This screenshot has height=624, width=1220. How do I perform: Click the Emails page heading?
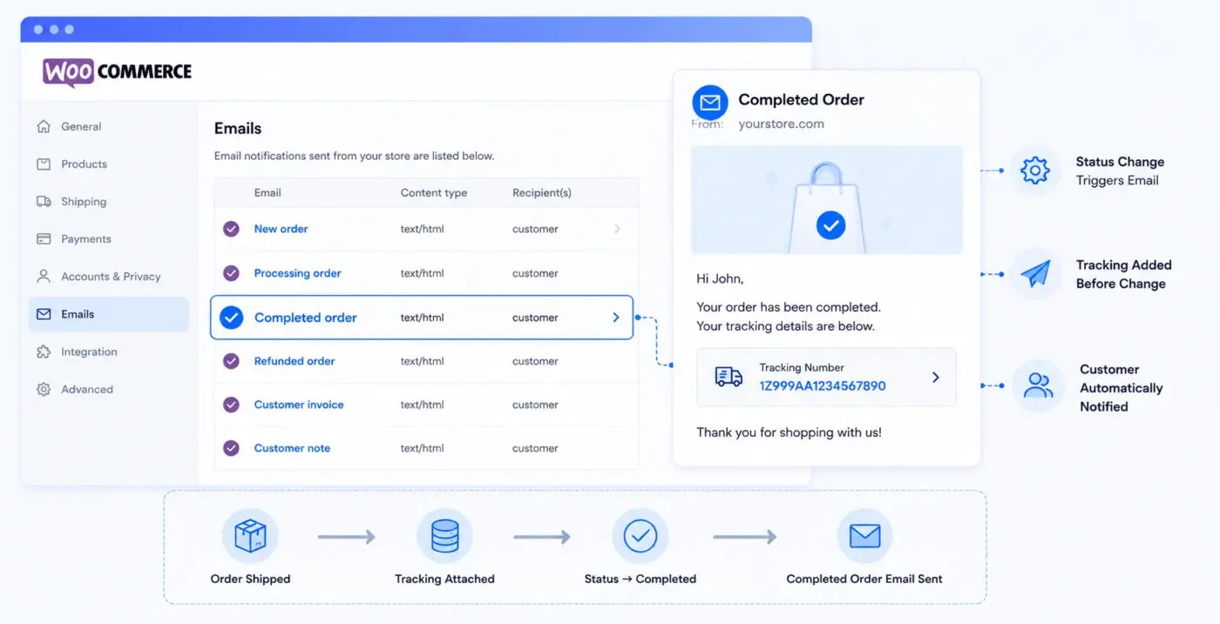pyautogui.click(x=238, y=128)
